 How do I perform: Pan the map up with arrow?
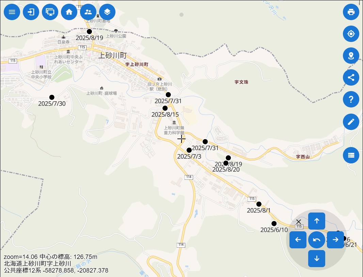click(x=317, y=221)
